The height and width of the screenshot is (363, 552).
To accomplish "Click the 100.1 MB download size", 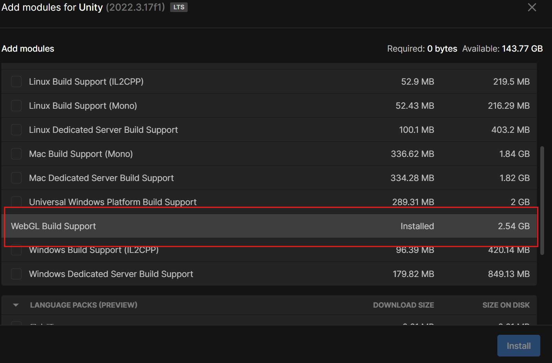I will tap(417, 130).
